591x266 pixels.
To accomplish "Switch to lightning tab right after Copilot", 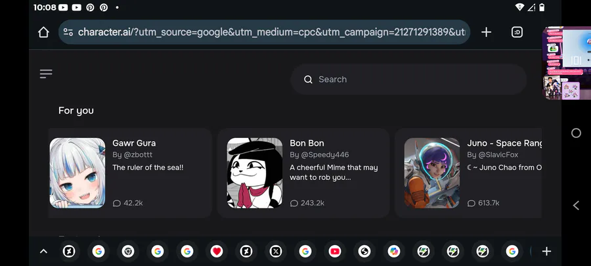I will [424, 252].
